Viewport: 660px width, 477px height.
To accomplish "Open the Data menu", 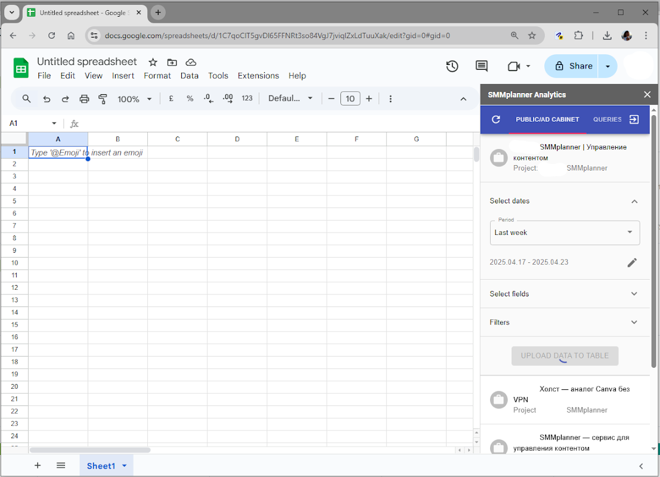I will tap(190, 76).
